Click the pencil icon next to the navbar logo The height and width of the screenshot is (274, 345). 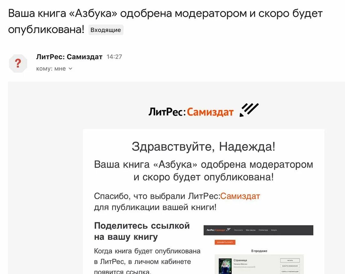click(228, 230)
